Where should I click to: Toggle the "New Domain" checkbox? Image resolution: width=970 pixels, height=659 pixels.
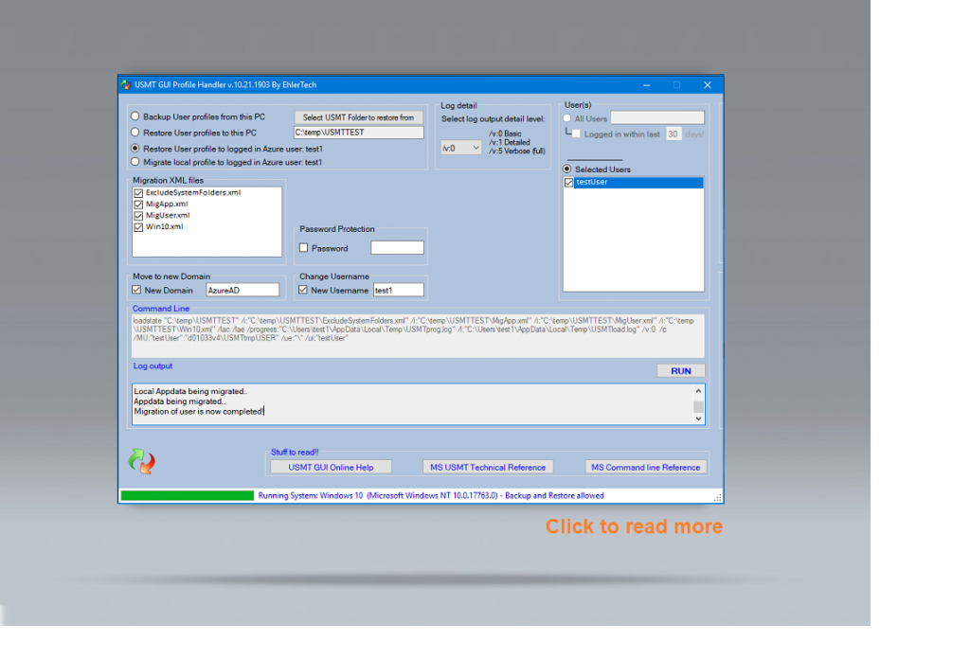pyautogui.click(x=135, y=290)
